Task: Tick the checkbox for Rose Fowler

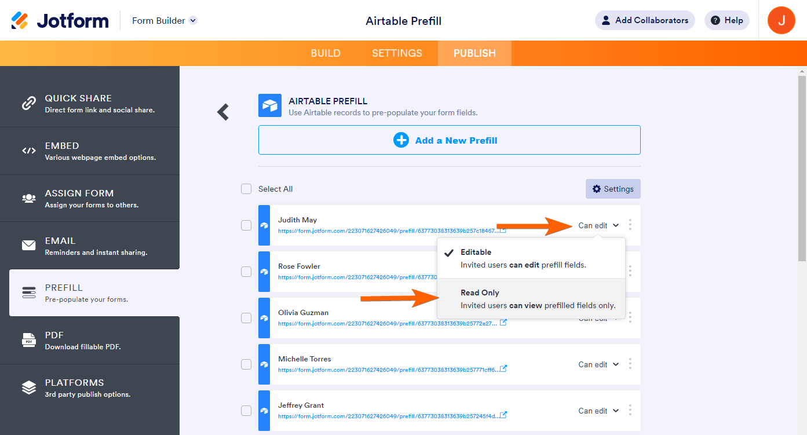Action: [246, 272]
